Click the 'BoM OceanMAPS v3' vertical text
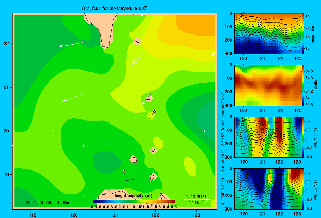 [x=223, y=112]
